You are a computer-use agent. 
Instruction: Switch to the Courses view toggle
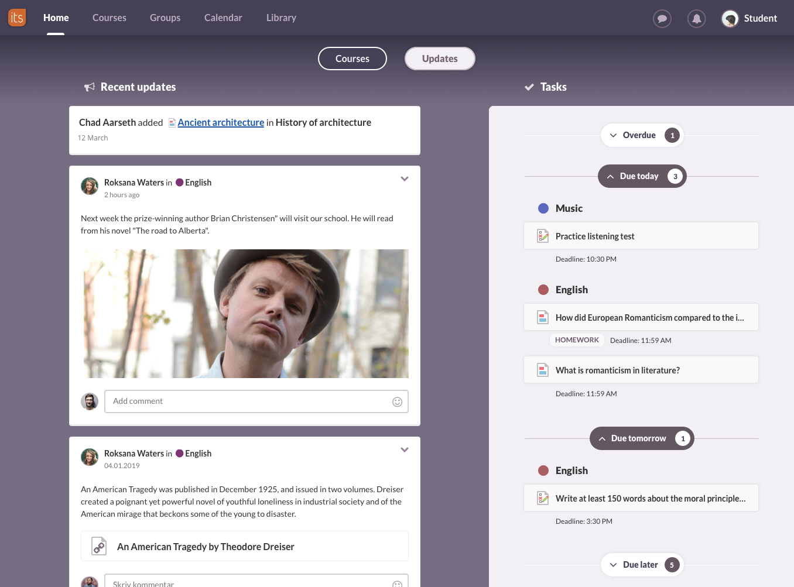pos(352,59)
